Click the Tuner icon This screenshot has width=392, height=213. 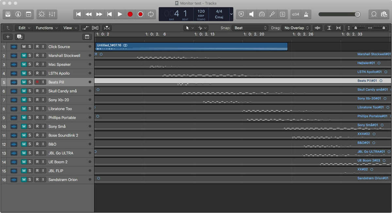pos(272,14)
